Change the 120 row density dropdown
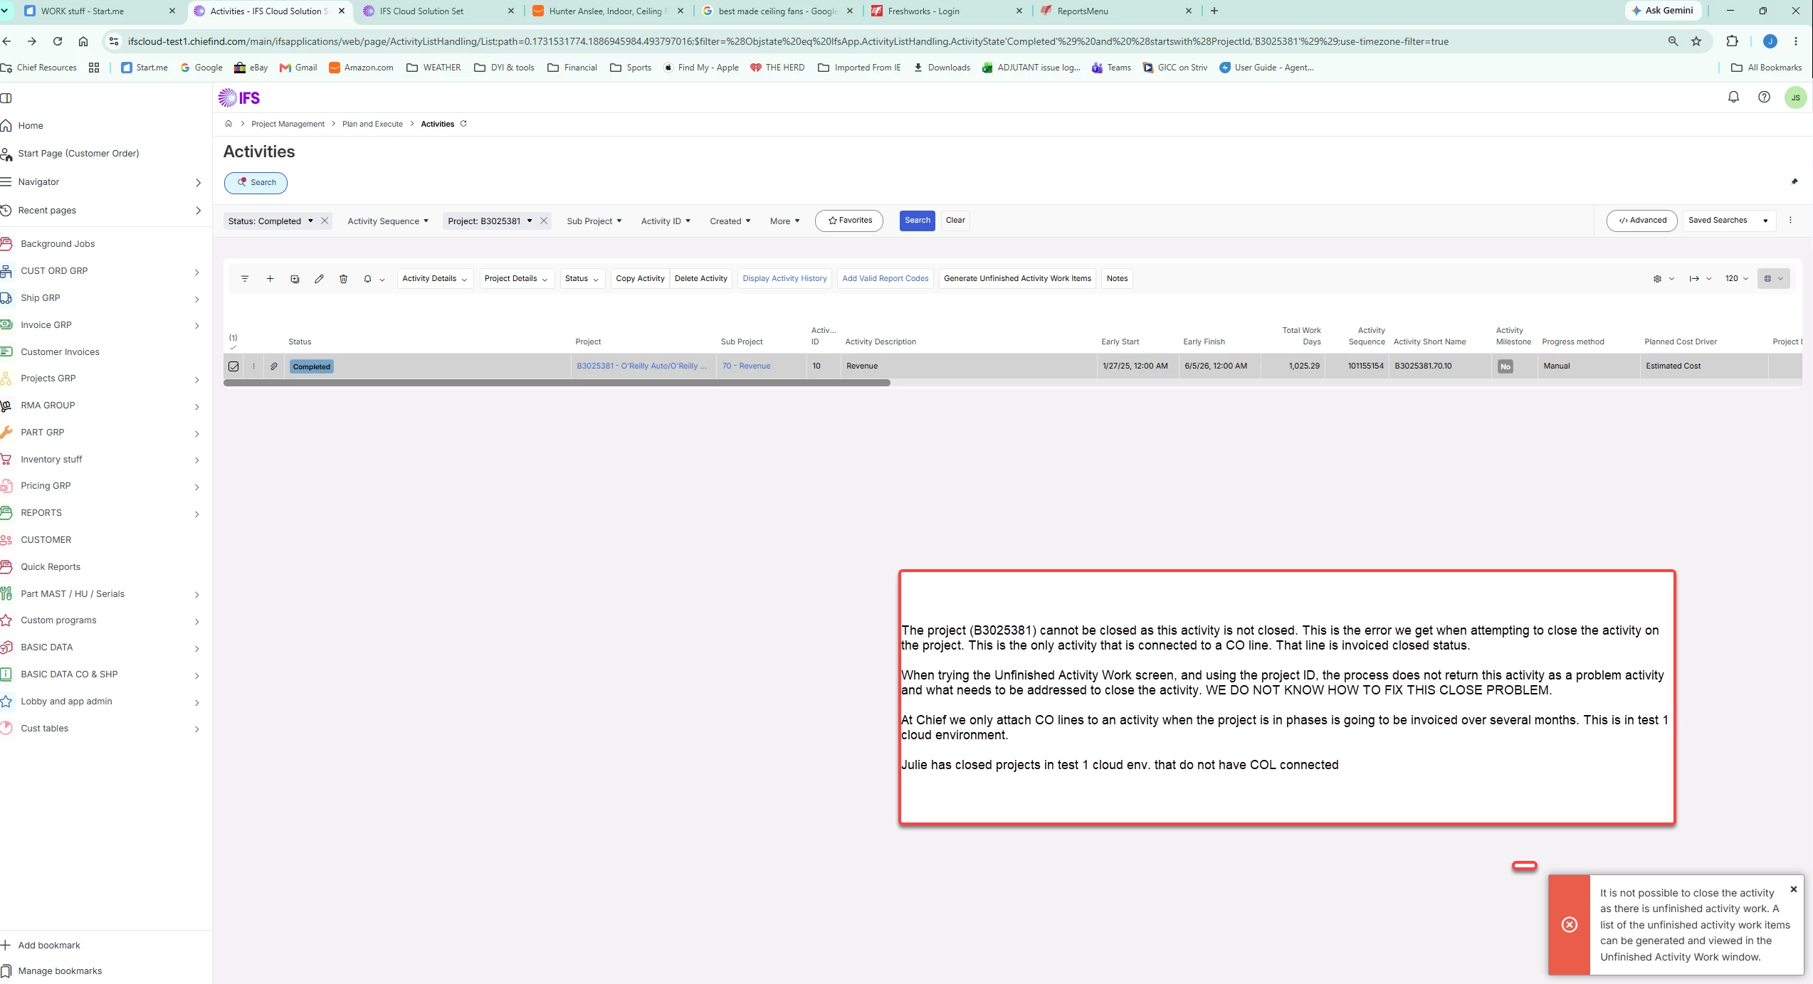1813x984 pixels. click(1736, 279)
